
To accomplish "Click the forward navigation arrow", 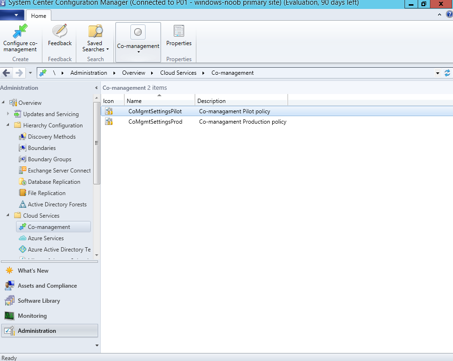I will (x=19, y=73).
